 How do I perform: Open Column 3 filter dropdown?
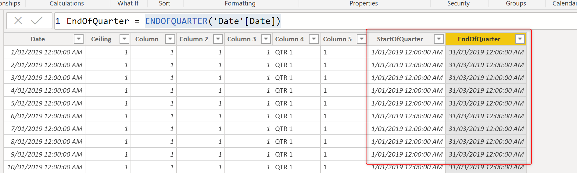click(266, 39)
